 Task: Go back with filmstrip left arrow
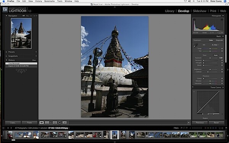click(x=8, y=128)
